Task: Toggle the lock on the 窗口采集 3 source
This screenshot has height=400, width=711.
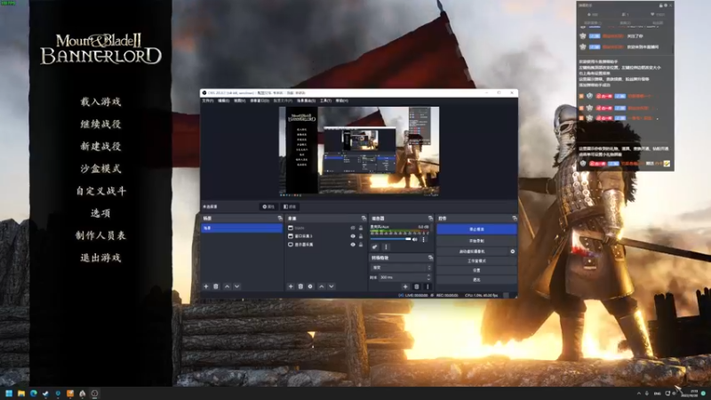Action: (x=361, y=236)
